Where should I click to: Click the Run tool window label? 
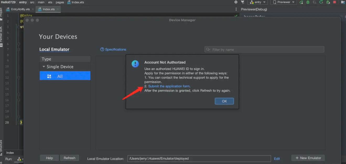click(x=9, y=159)
